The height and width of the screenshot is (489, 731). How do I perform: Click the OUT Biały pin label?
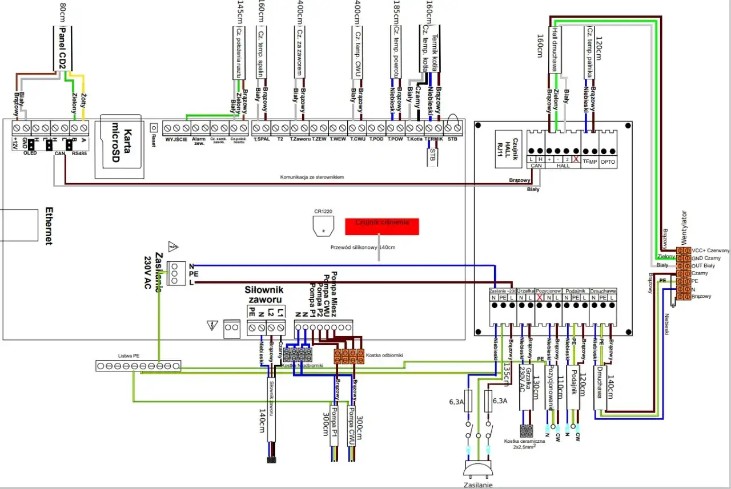(x=703, y=266)
